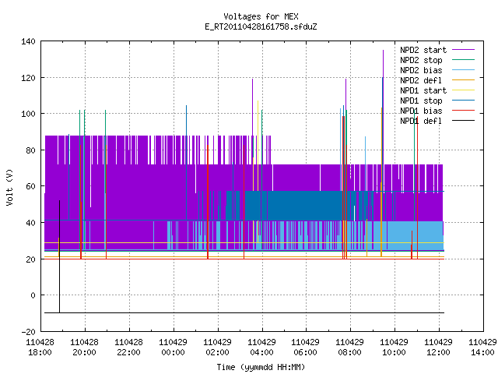Click the 110429 14:00 time tick label
This screenshot has width=498, height=374.
coord(482,348)
